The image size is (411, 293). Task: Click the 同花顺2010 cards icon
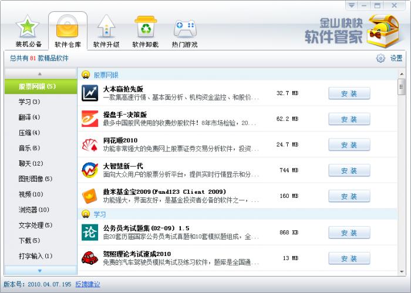point(90,144)
